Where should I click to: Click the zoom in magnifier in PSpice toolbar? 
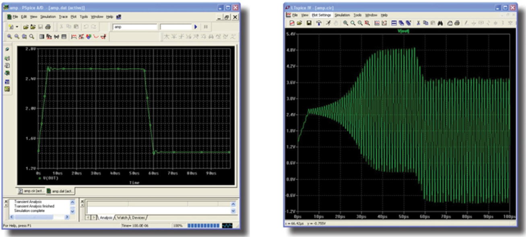pyautogui.click(x=10, y=37)
